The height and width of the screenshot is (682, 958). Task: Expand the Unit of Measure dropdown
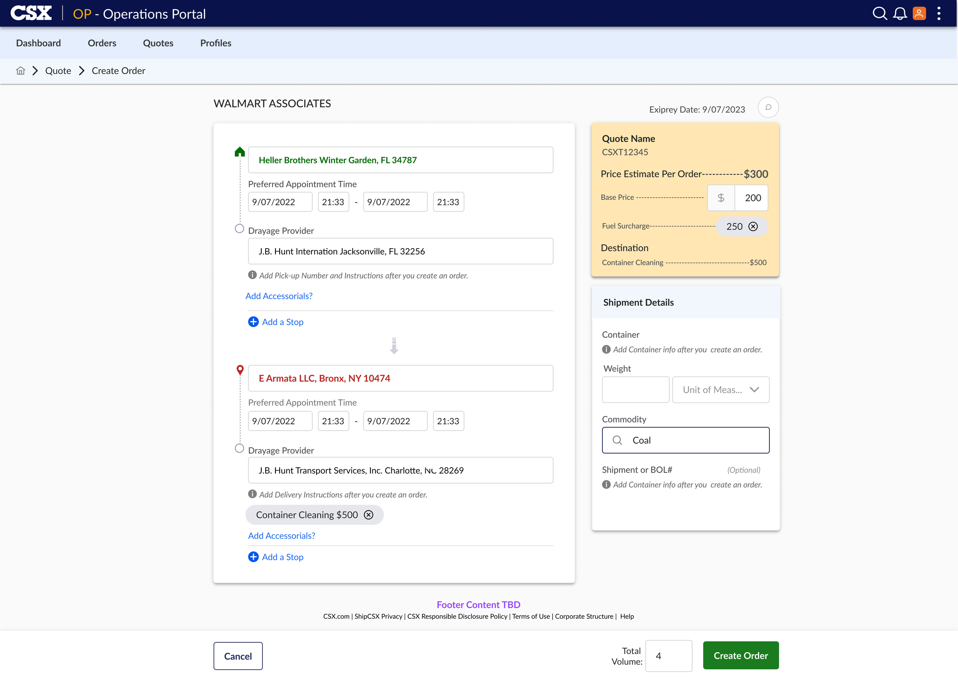pyautogui.click(x=720, y=390)
